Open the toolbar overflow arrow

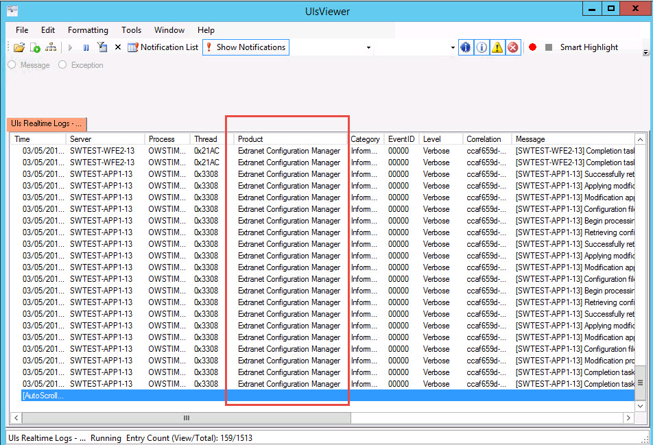pos(645,52)
